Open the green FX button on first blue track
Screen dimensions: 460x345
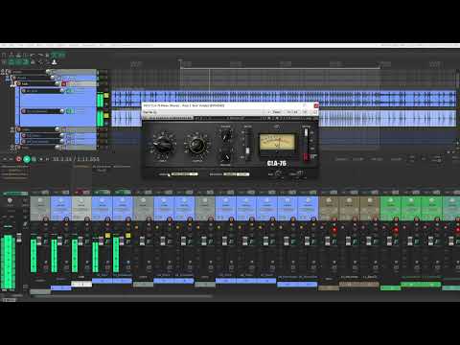click(70, 91)
